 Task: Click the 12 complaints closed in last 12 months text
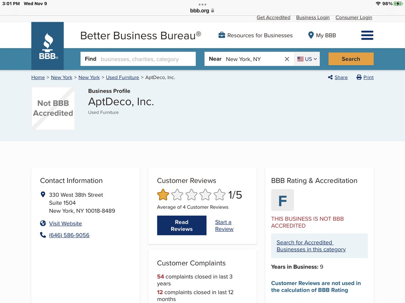(195, 296)
